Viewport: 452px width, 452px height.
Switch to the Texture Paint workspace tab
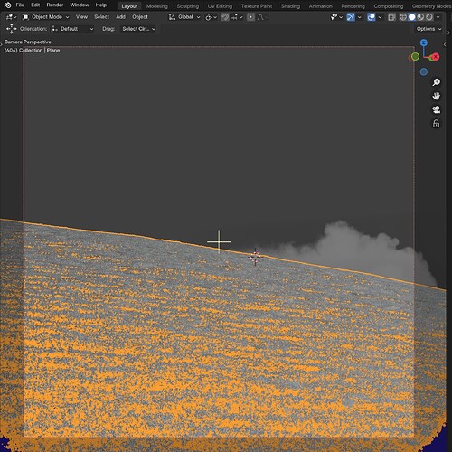(x=257, y=6)
